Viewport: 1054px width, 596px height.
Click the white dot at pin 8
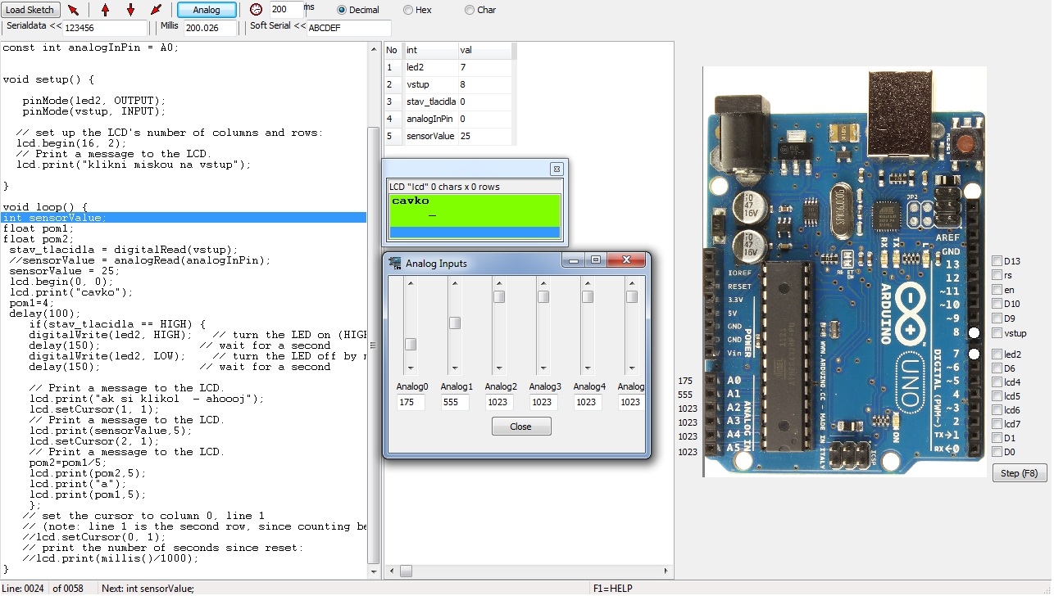(x=974, y=333)
